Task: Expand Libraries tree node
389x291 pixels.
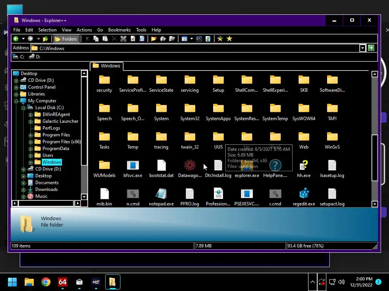Action: point(16,94)
